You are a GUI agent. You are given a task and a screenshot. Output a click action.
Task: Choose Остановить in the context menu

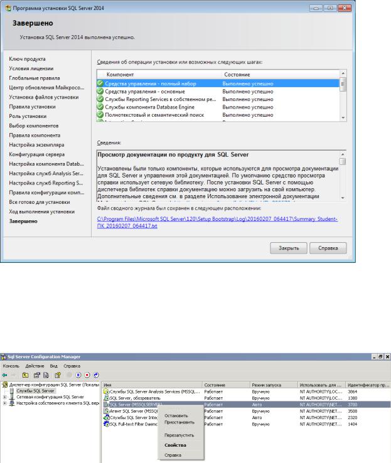[176, 415]
